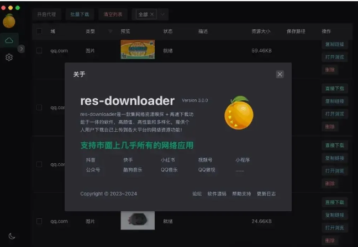Click the 酷狗音乐 platform label
358x247 pixels.
click(133, 170)
